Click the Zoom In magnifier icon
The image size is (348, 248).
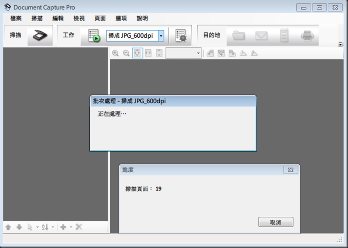coord(115,53)
